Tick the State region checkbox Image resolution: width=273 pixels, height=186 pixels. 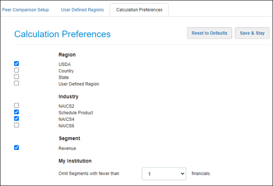click(17, 77)
